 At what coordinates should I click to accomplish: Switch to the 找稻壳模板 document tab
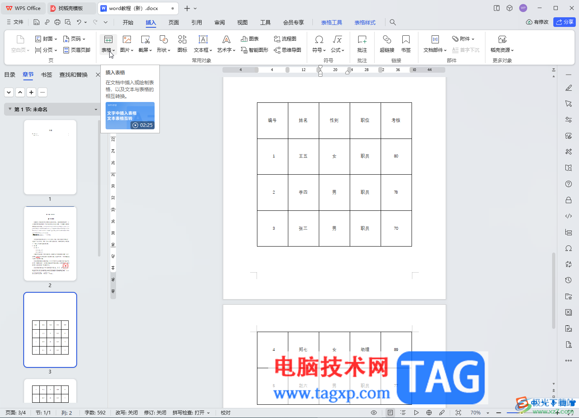(71, 8)
